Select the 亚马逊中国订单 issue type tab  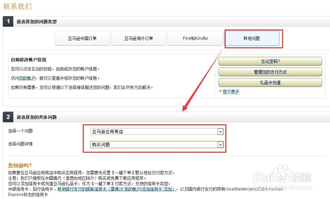[82, 38]
